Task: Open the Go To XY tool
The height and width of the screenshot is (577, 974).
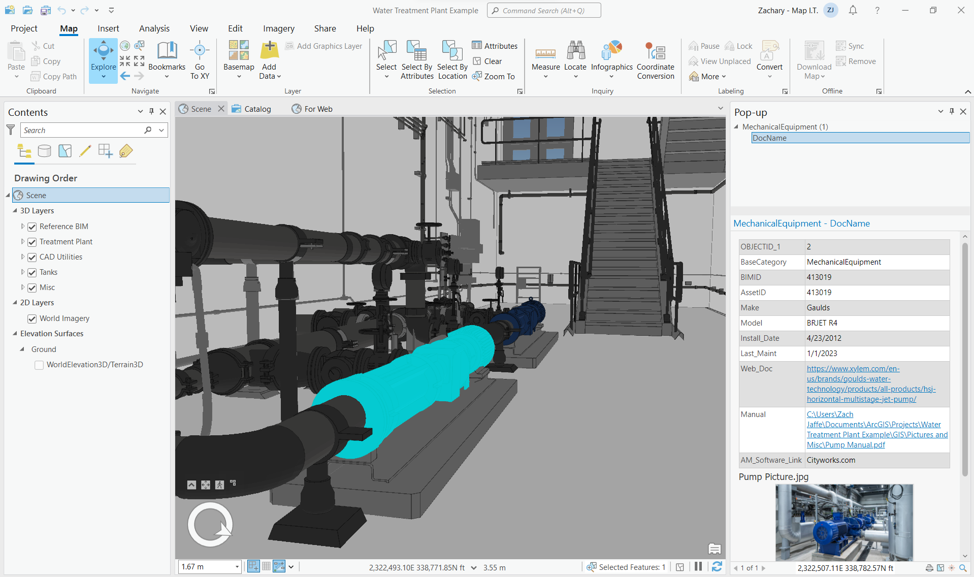Action: coord(200,60)
